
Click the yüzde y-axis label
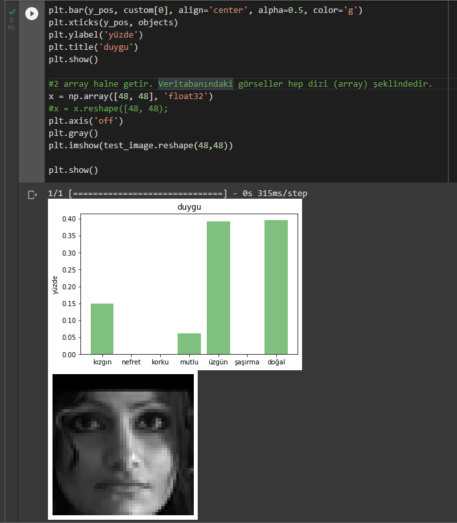tap(55, 285)
